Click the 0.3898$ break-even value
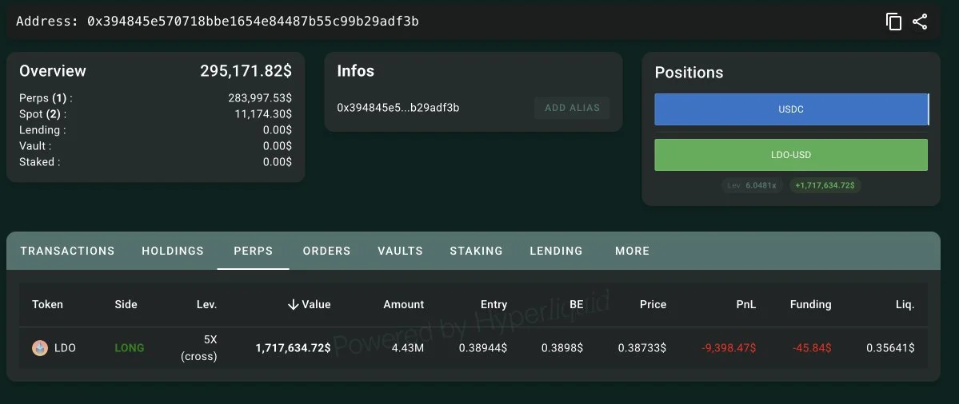This screenshot has height=404, width=959. (x=562, y=348)
